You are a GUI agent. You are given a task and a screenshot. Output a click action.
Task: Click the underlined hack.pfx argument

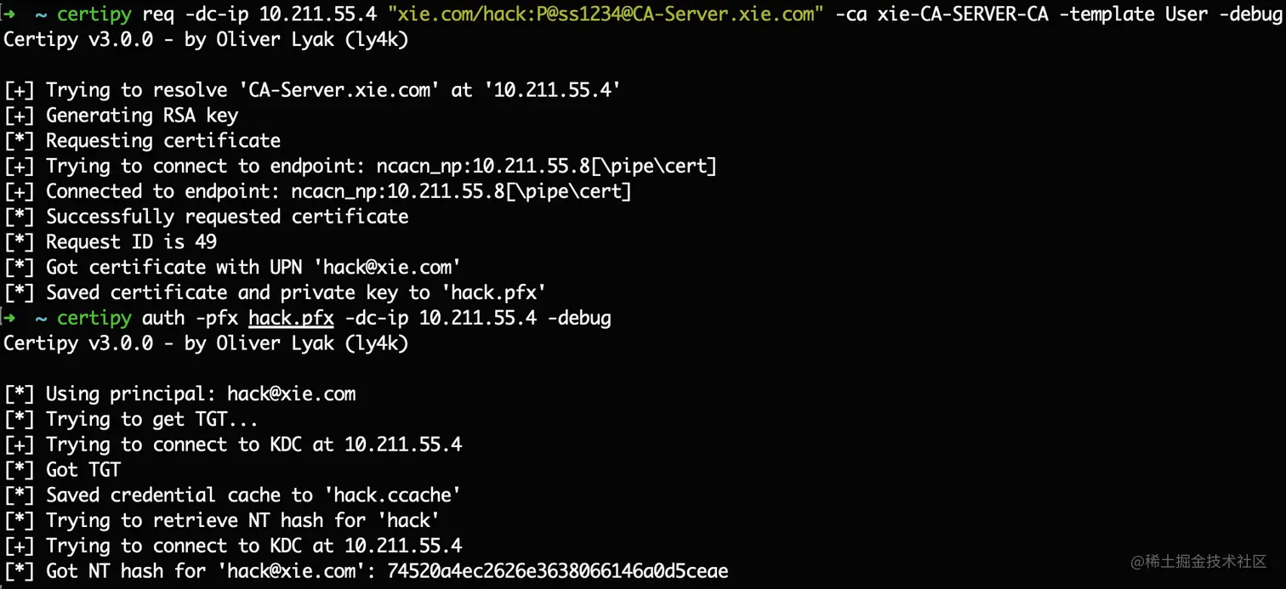291,319
